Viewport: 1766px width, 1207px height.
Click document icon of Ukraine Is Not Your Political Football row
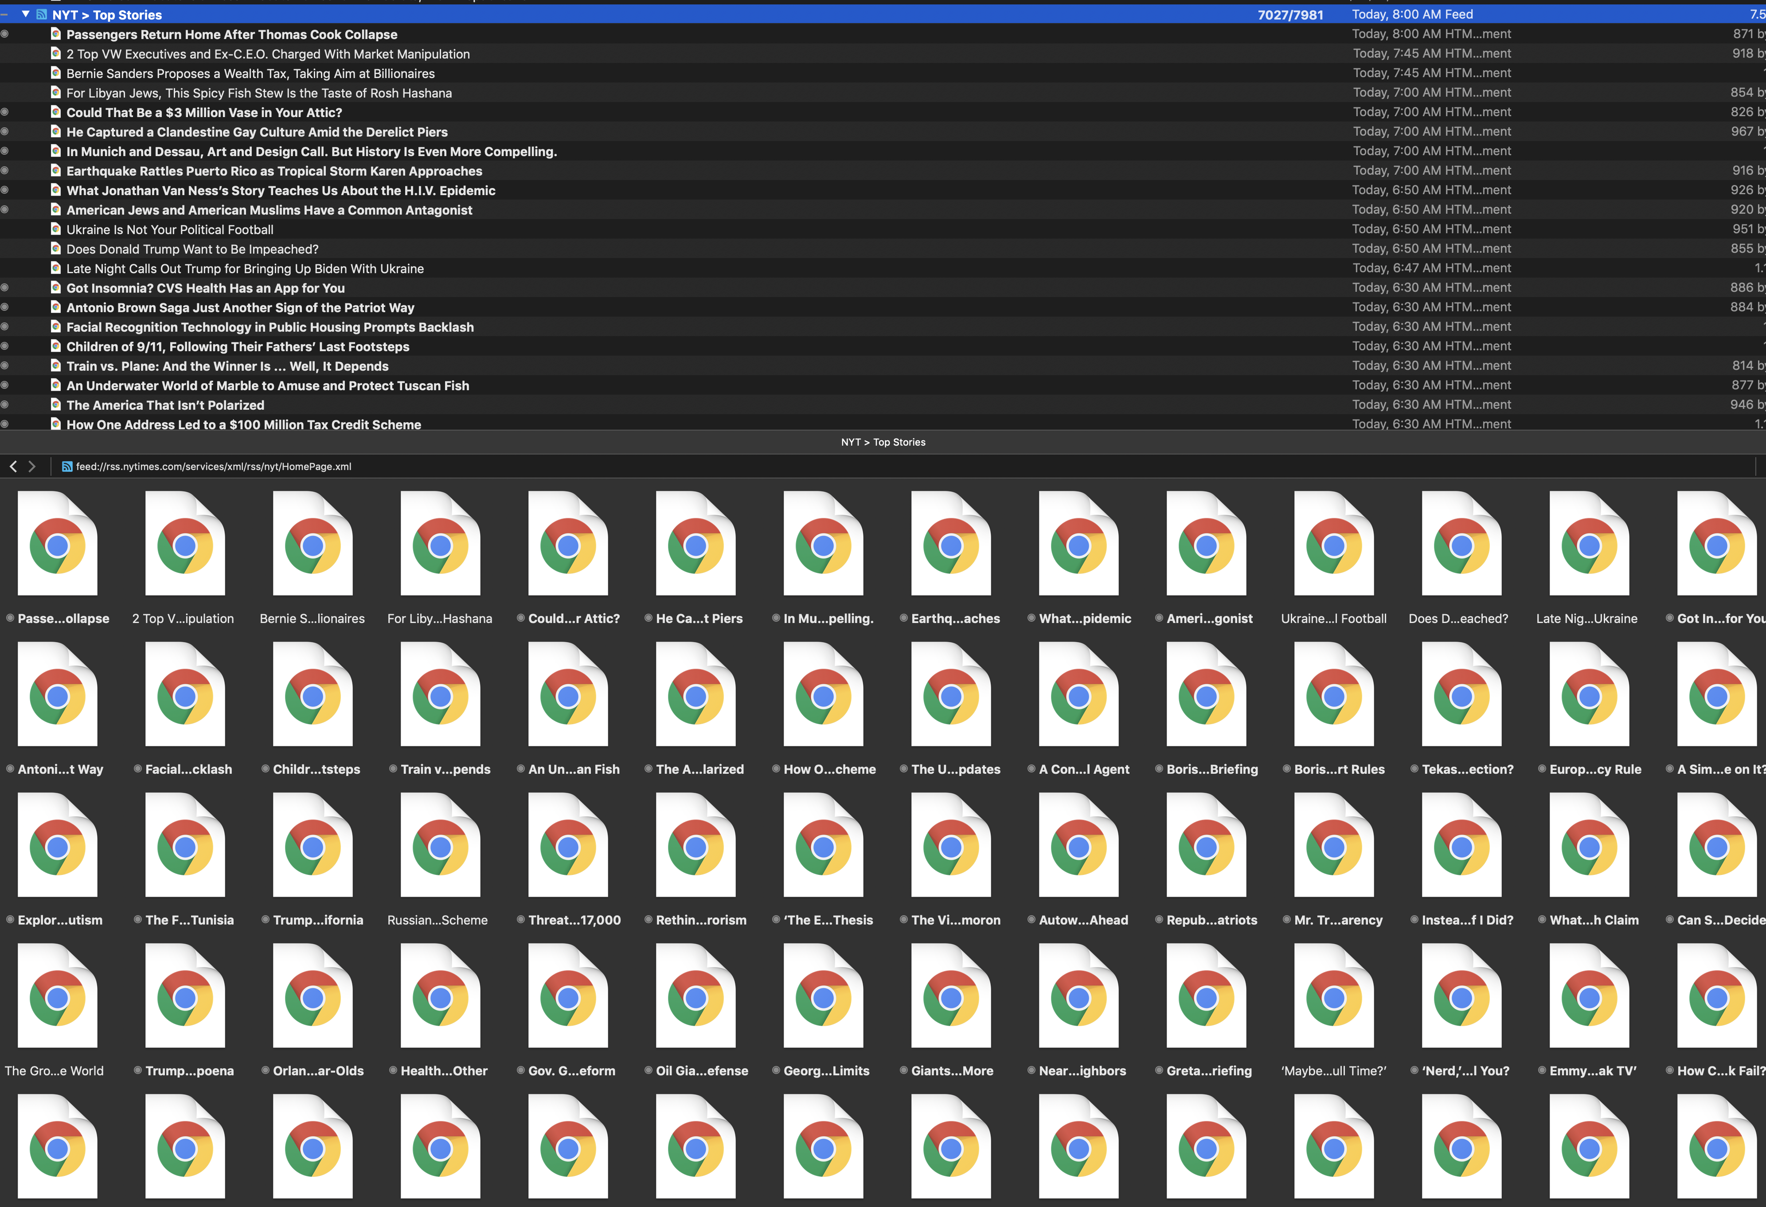pyautogui.click(x=55, y=229)
